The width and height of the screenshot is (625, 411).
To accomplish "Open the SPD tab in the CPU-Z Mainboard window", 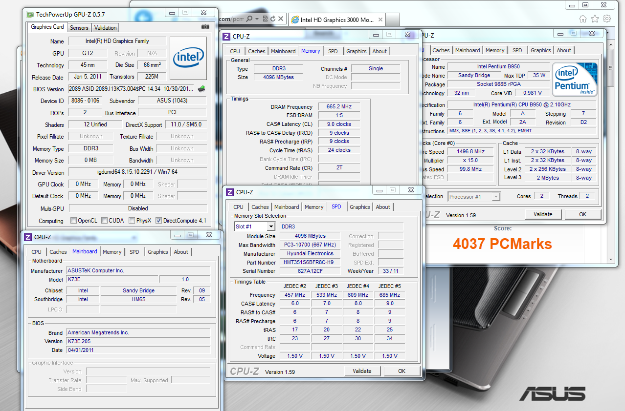I will (x=134, y=252).
